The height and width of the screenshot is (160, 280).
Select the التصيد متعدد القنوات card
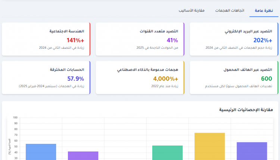click(140, 39)
